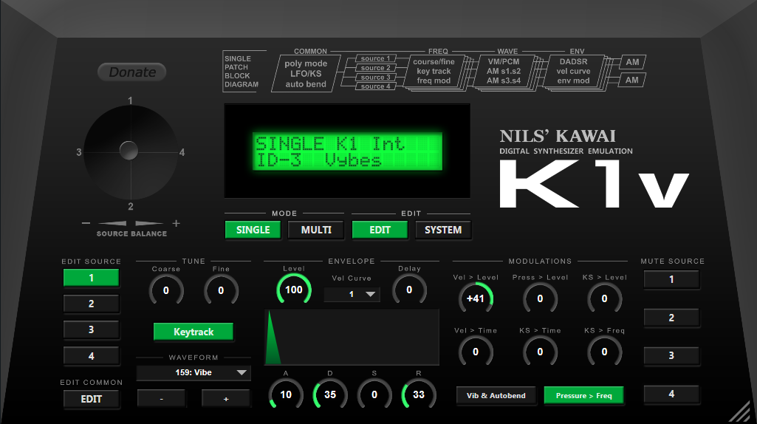Open the SYSTEM edit page
Screen dimensions: 757x424
443,230
